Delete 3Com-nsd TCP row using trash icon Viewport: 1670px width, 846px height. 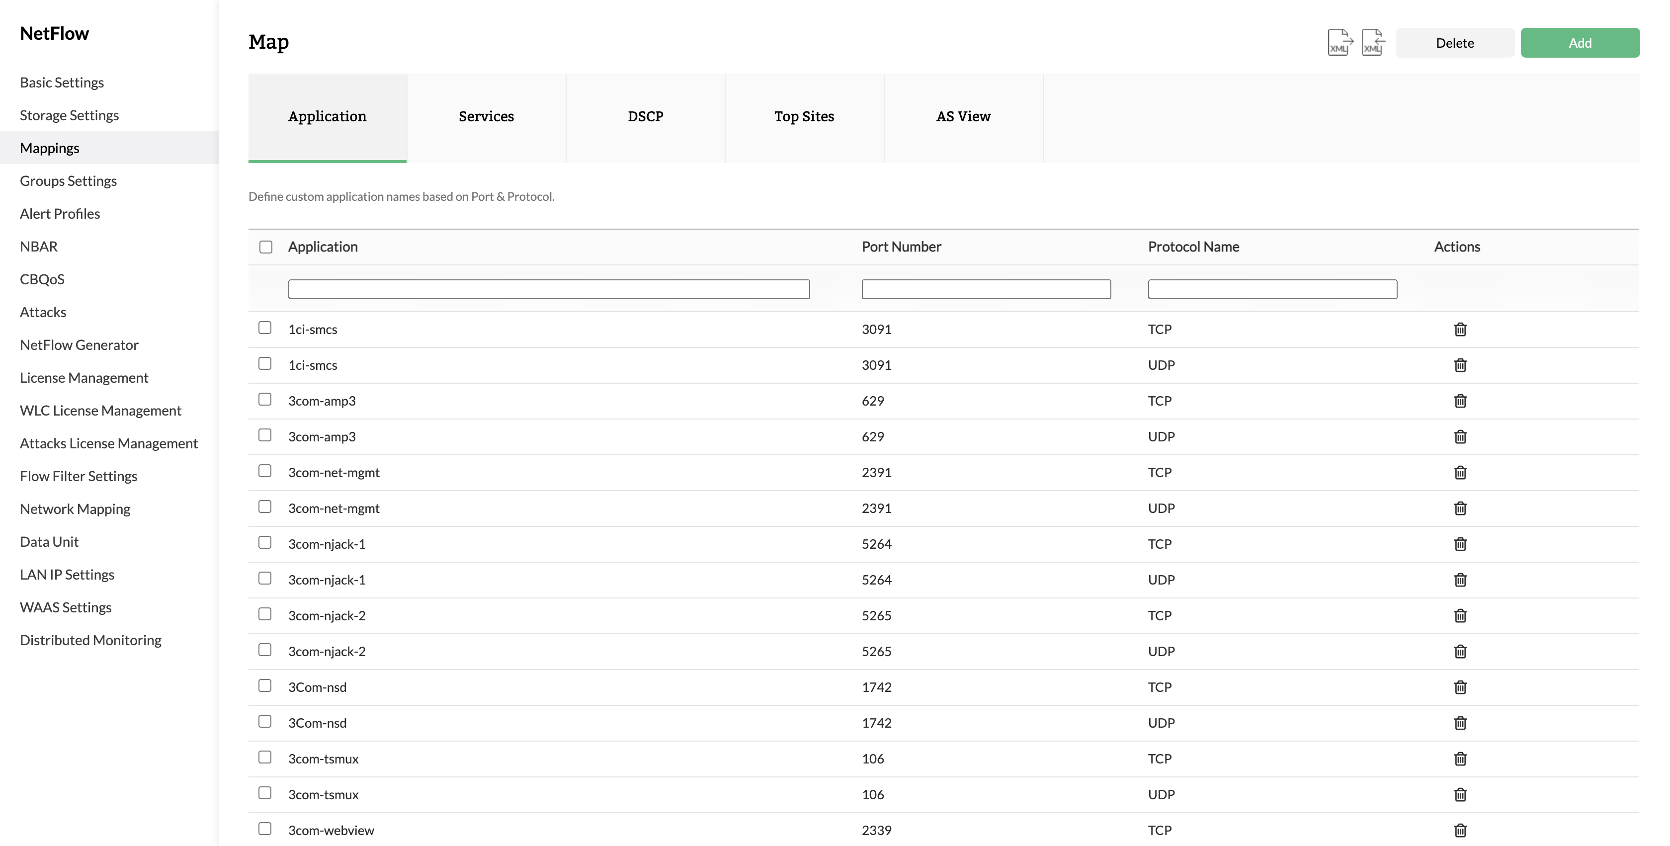pyautogui.click(x=1460, y=687)
